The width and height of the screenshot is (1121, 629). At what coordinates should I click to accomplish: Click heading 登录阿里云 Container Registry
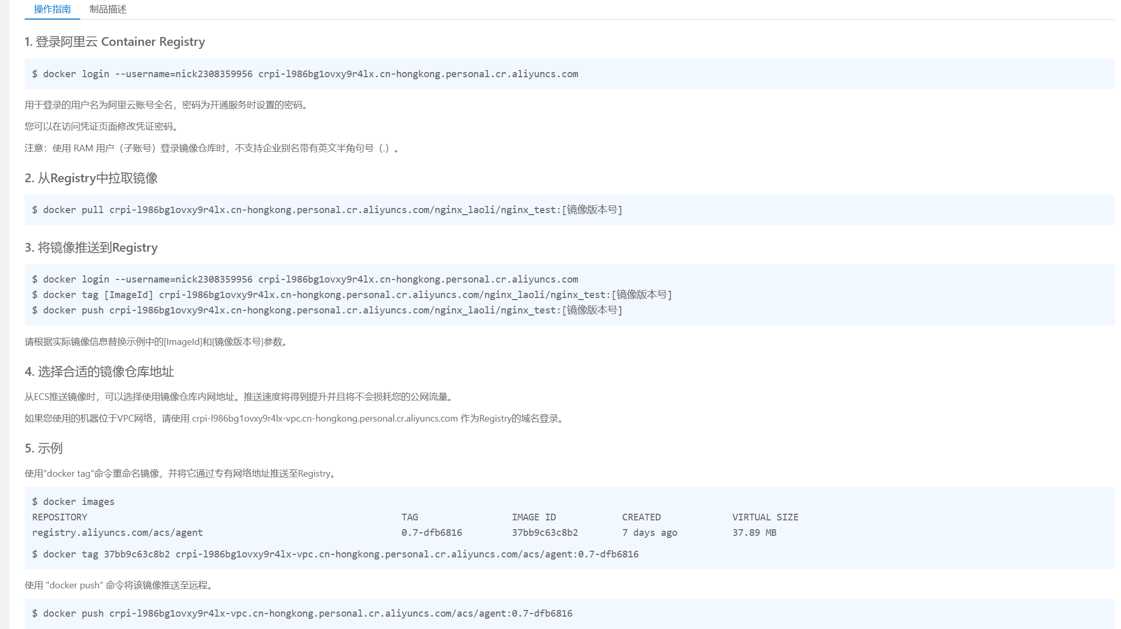115,42
